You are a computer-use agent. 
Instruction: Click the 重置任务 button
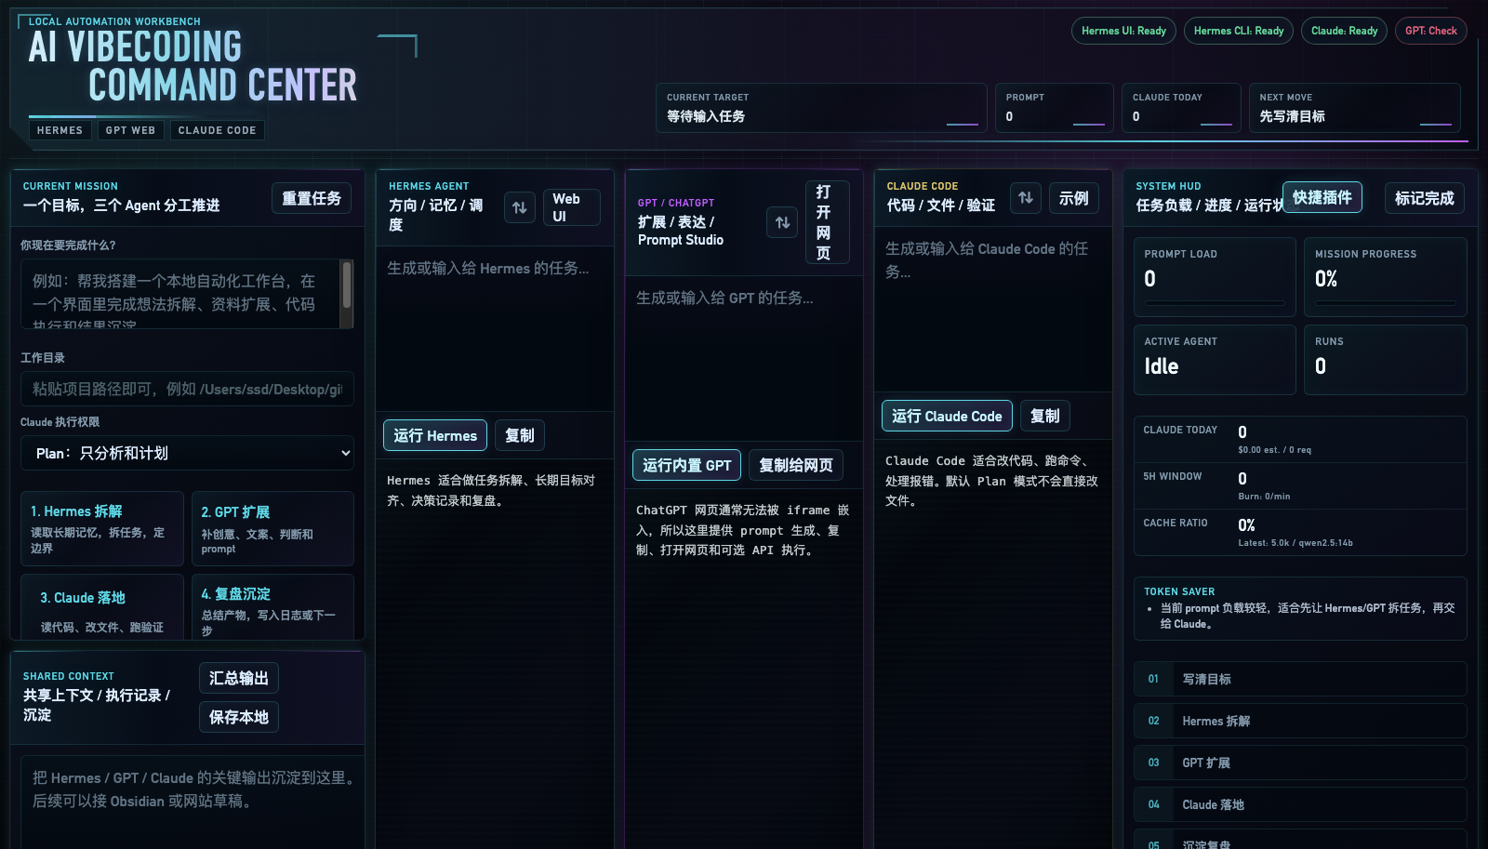(x=312, y=198)
